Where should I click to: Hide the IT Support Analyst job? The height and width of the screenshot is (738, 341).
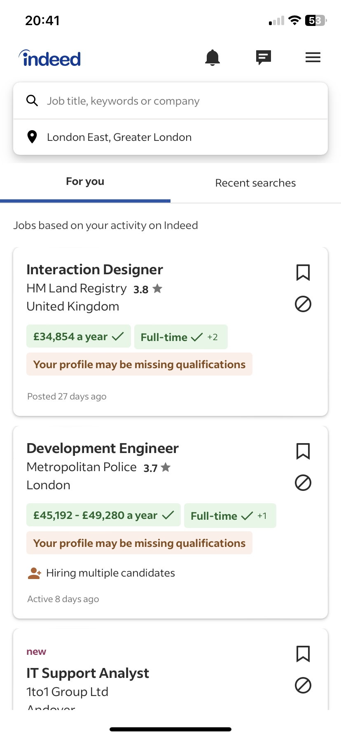pyautogui.click(x=303, y=685)
